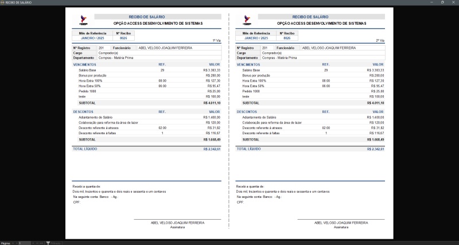Go to the first page of the report

pos(11,243)
